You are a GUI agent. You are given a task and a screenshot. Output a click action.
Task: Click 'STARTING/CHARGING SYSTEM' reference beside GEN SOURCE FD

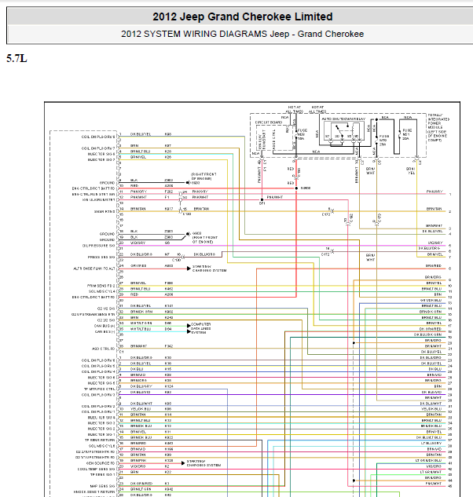[203, 463]
